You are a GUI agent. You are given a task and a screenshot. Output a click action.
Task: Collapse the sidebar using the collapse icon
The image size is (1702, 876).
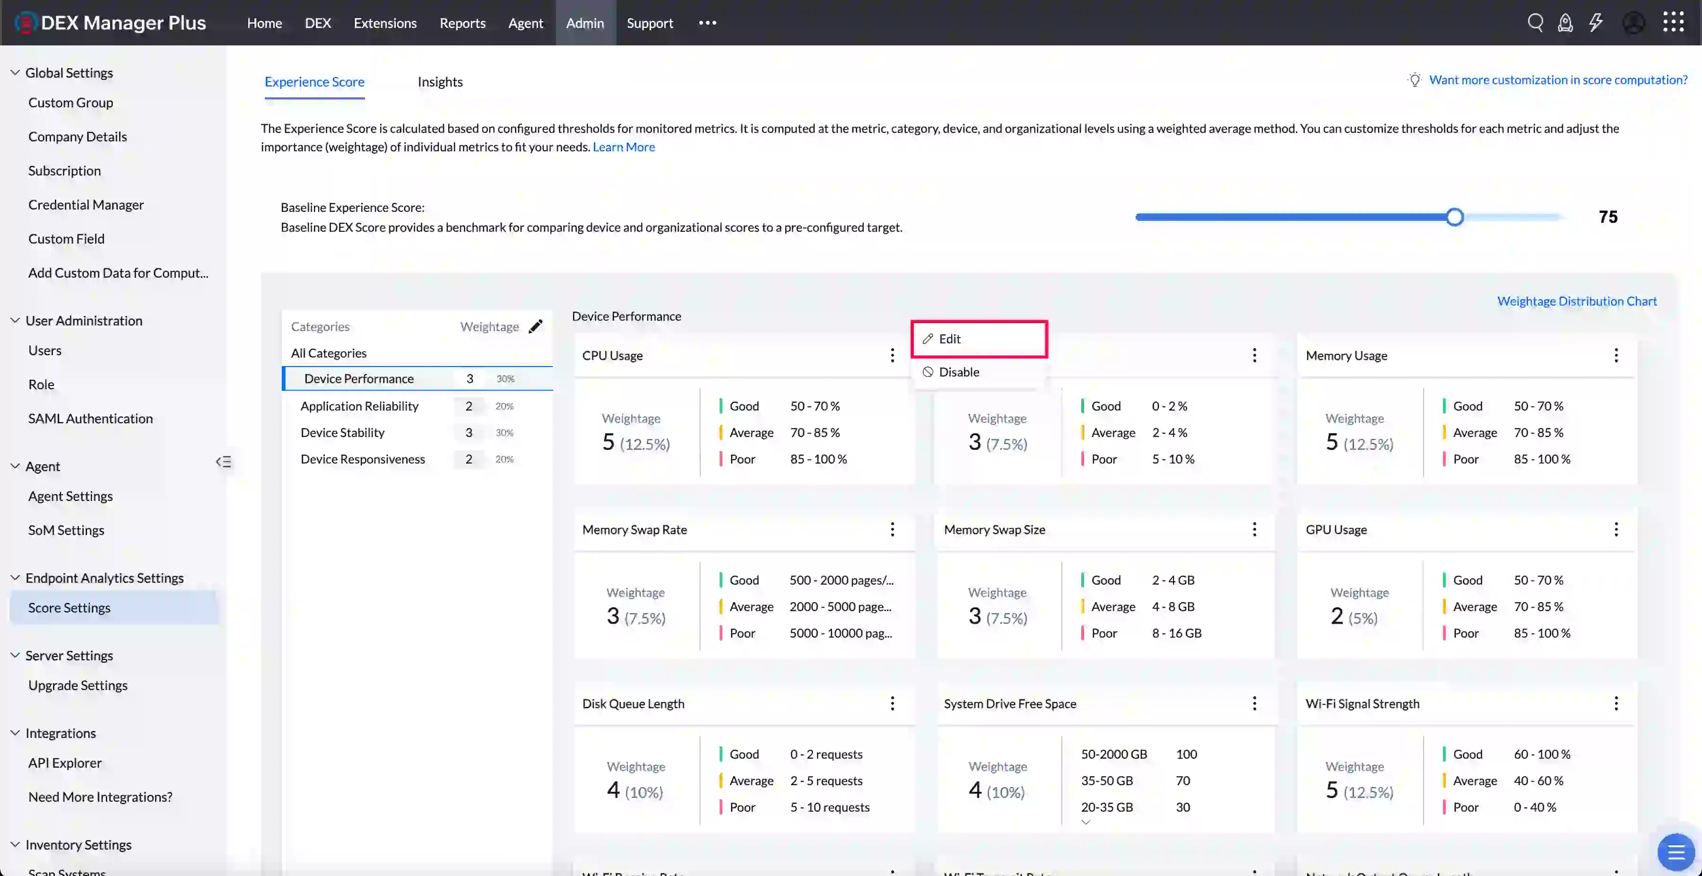(x=223, y=462)
